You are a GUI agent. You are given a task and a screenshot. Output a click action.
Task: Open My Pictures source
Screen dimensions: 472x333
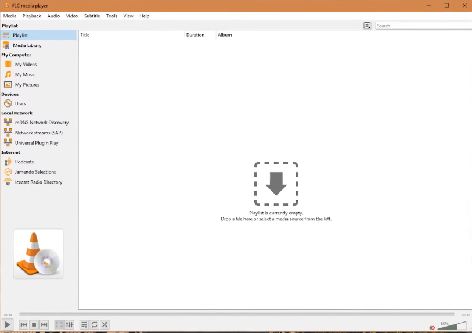(38, 85)
